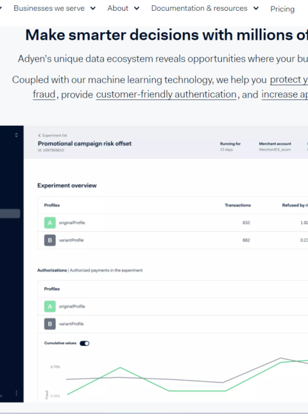Open the Pricing page
Image resolution: width=308 pixels, height=414 pixels.
(282, 9)
